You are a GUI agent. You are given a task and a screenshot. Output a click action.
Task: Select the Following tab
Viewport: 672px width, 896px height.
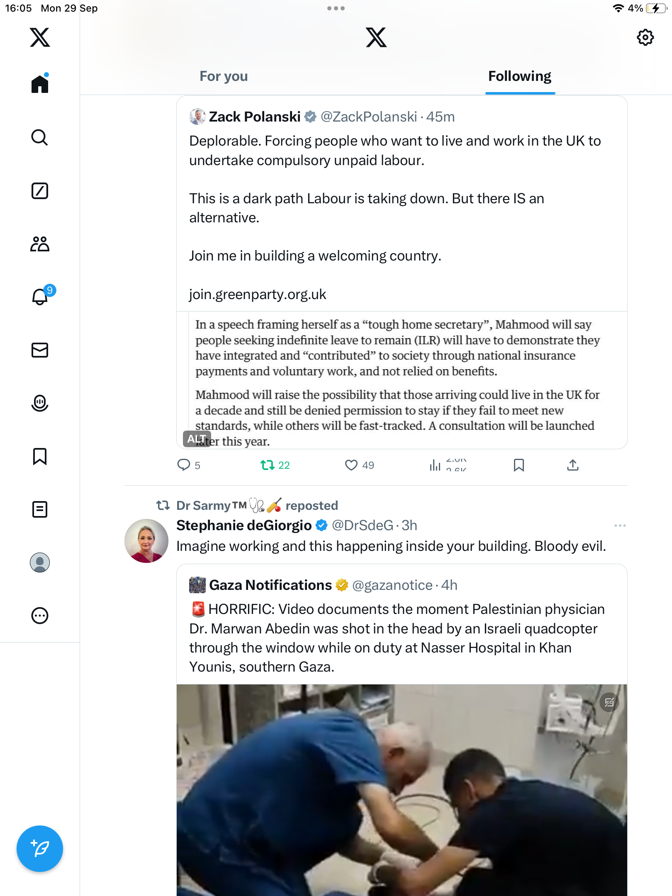pos(519,76)
